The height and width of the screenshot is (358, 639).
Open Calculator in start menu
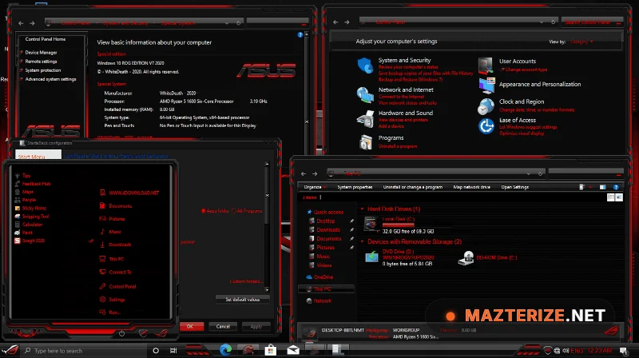click(x=29, y=225)
